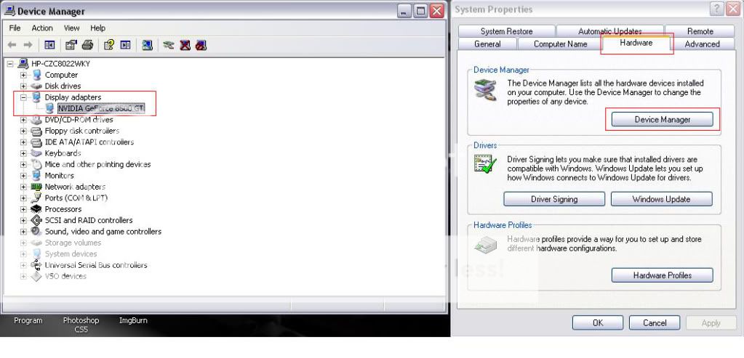Expand the Keyboards node
This screenshot has height=358, width=744.
(x=23, y=153)
